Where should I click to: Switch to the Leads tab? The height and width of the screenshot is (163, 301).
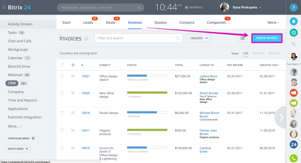point(88,22)
